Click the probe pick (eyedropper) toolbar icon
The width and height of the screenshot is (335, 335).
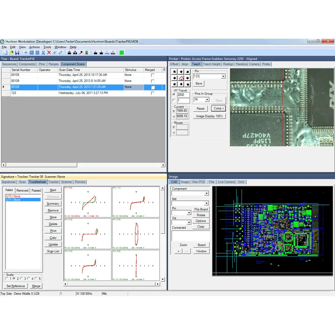[x=81, y=52]
